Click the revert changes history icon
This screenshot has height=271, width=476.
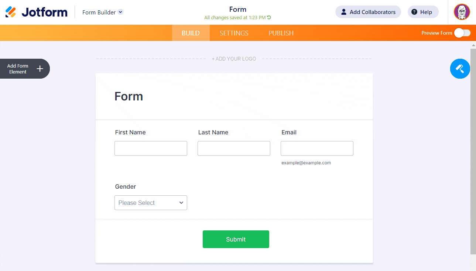269,17
